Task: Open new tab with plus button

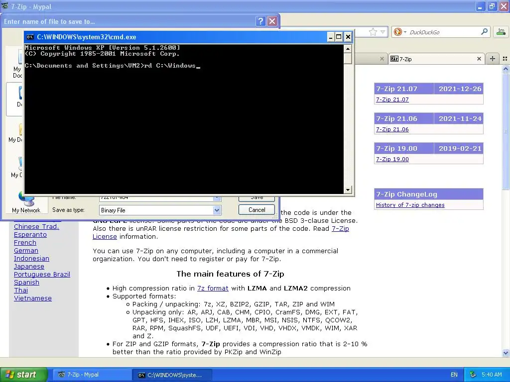Action: point(493,59)
